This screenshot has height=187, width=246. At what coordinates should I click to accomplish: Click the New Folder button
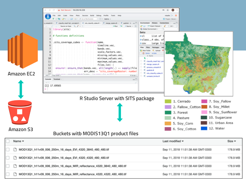point(146,51)
